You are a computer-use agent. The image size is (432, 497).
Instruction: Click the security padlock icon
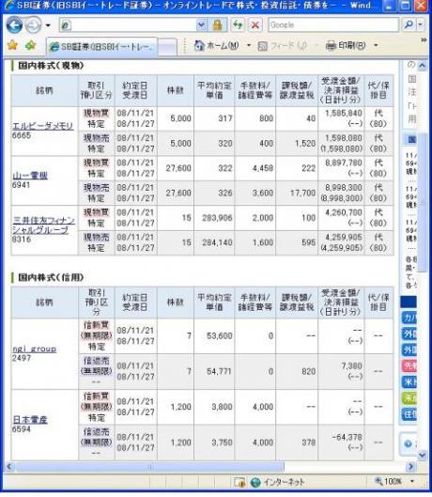[x=217, y=25]
